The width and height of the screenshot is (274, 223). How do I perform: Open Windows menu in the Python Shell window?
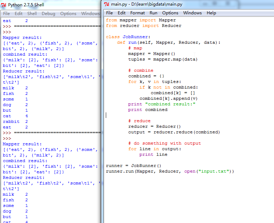[x=90, y=14]
